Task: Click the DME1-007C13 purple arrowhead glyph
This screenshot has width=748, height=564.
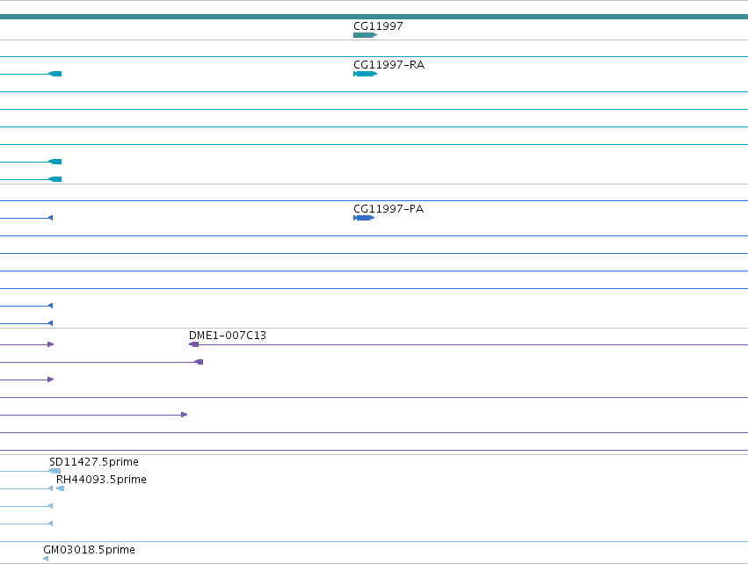Action: [x=193, y=344]
